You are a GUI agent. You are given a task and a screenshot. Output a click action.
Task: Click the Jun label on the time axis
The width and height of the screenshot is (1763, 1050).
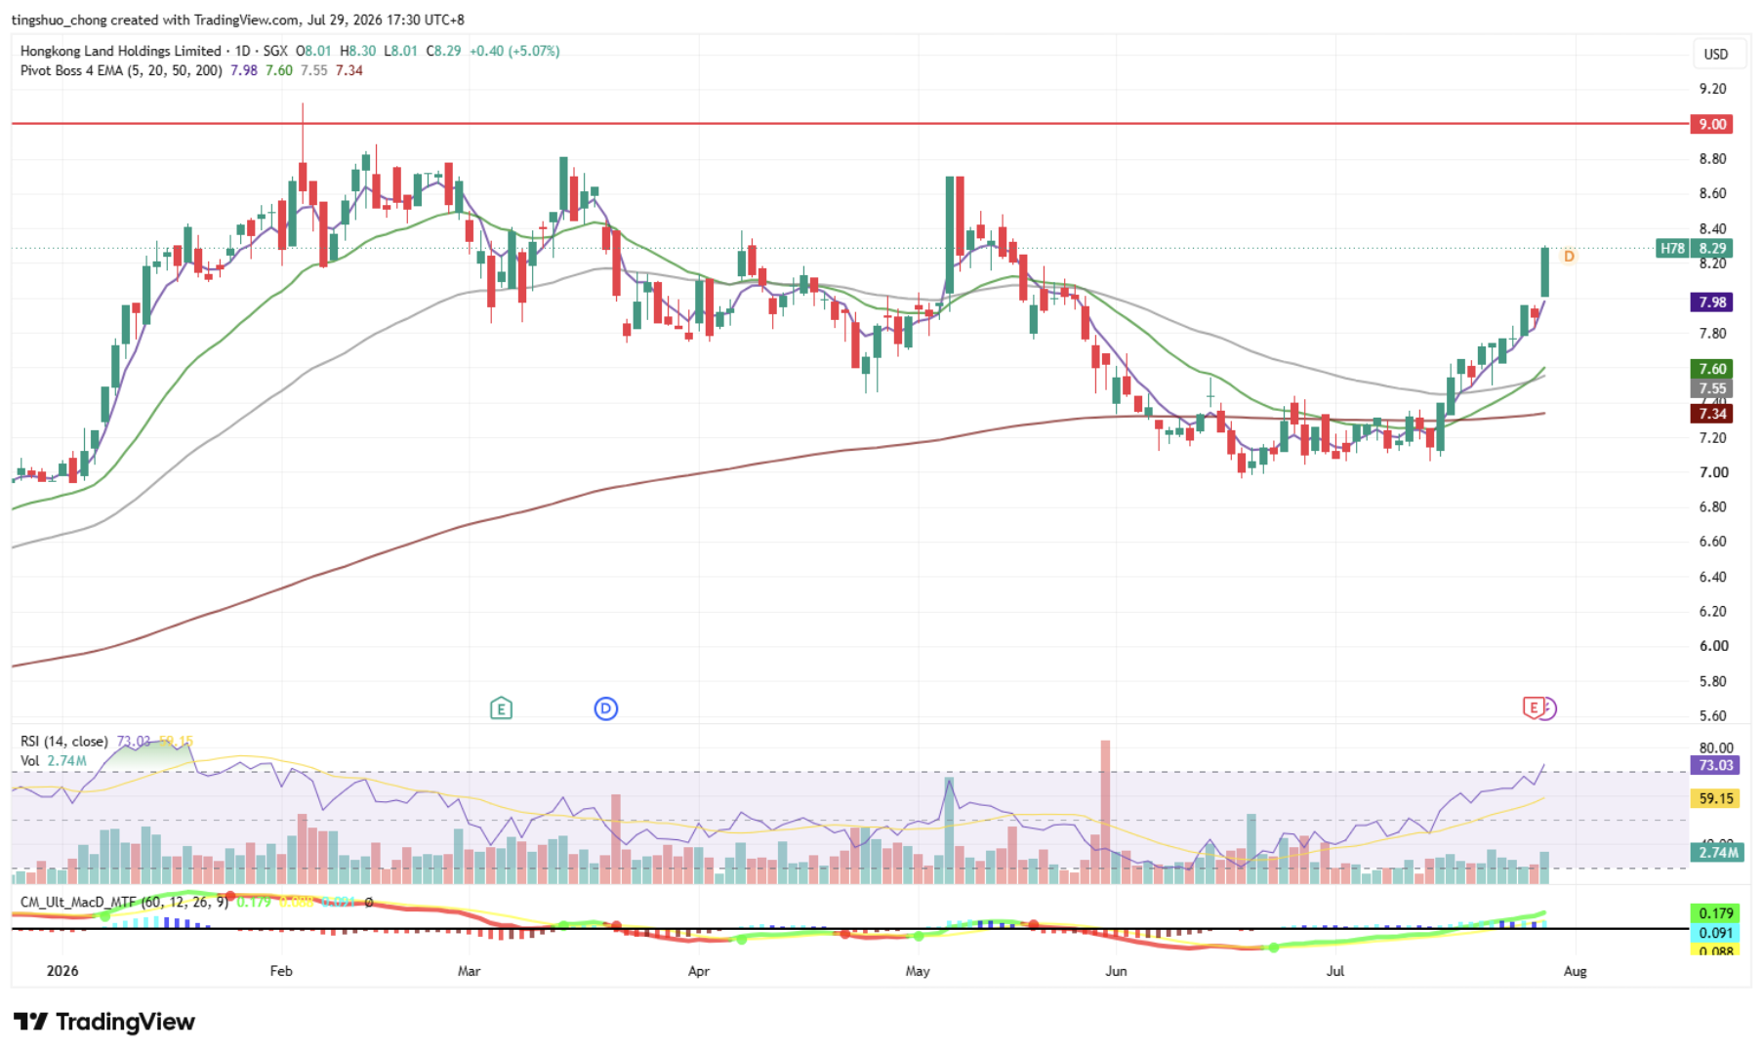pos(1116,971)
